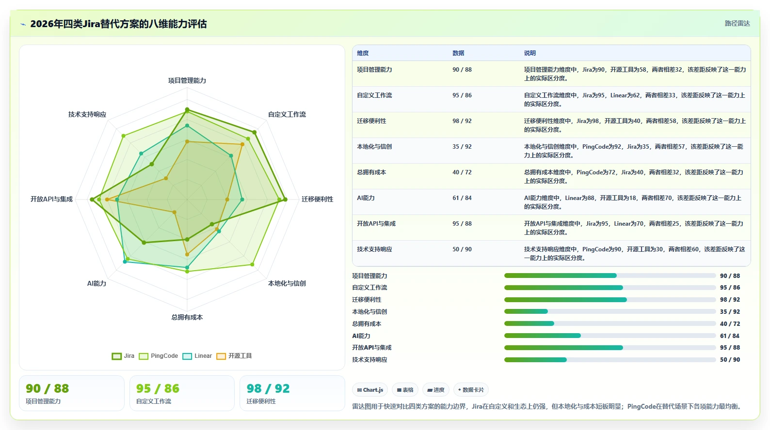Screen dimensions: 770x430
Task: Toggle the Jira legend swatch
Action: click(116, 356)
